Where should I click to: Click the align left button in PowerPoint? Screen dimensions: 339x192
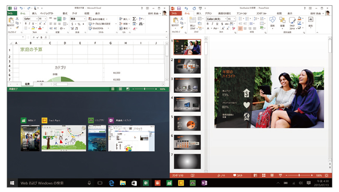240,28
